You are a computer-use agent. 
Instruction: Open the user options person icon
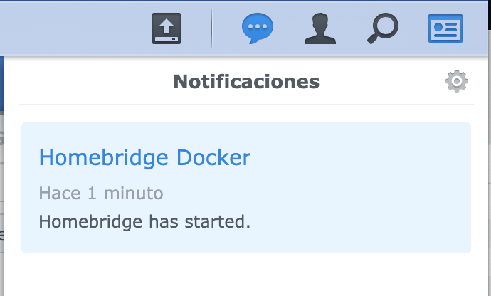(x=320, y=29)
